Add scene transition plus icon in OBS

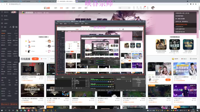(126, 81)
